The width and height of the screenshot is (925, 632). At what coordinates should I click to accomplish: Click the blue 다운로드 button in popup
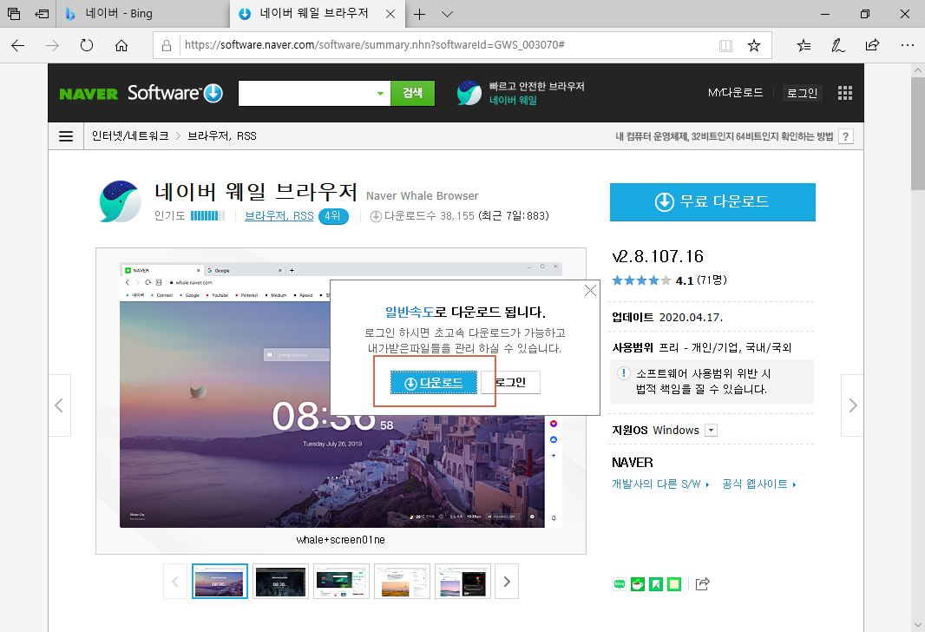click(434, 383)
